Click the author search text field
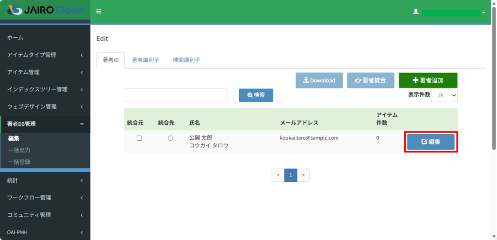497x240 pixels. pyautogui.click(x=175, y=95)
